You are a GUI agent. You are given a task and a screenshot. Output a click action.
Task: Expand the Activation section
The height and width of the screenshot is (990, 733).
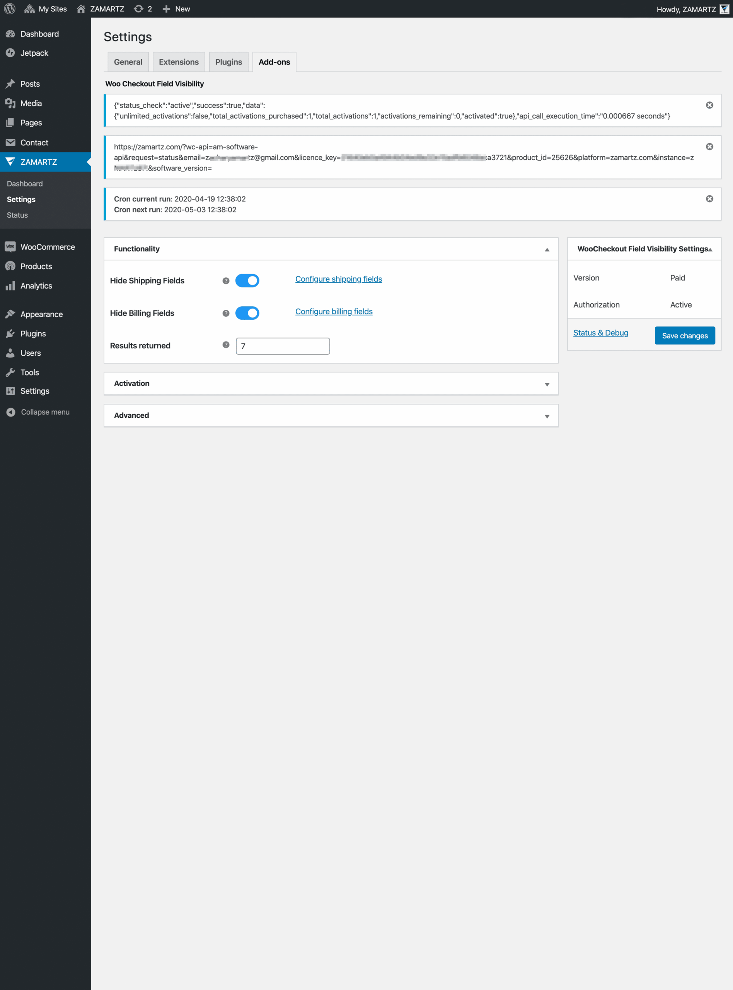(x=546, y=383)
